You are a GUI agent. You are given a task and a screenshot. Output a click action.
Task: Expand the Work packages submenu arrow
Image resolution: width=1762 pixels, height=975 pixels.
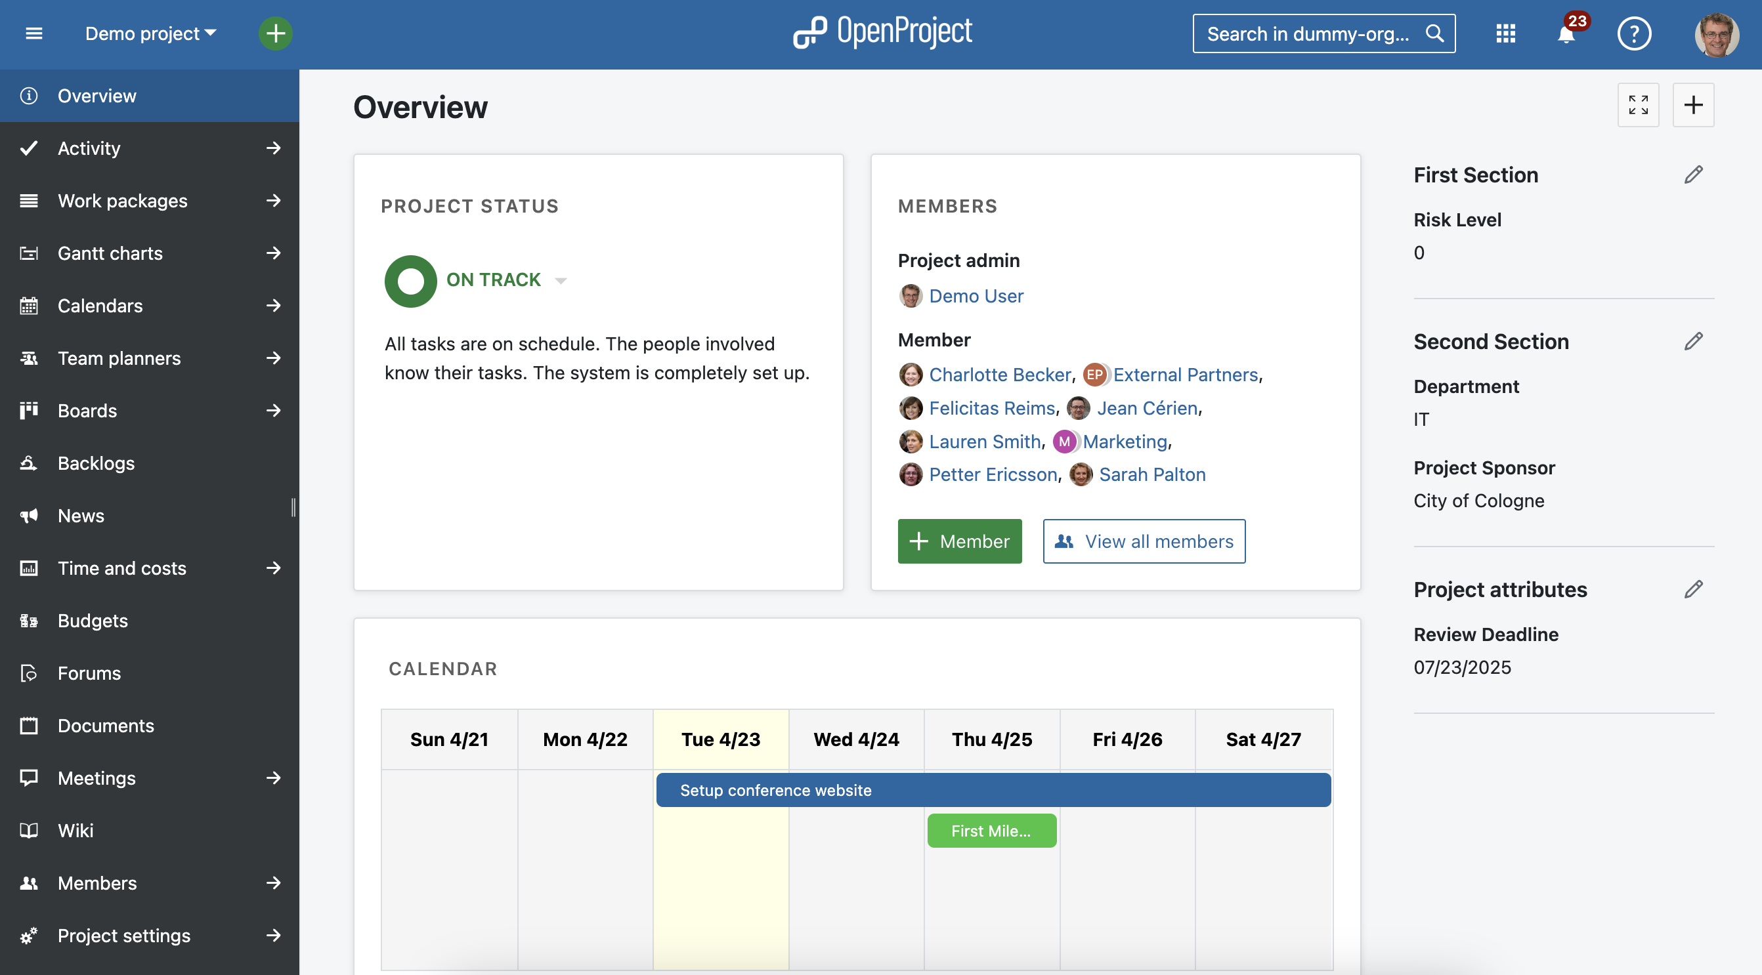(274, 201)
